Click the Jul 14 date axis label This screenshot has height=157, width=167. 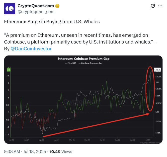(148, 140)
